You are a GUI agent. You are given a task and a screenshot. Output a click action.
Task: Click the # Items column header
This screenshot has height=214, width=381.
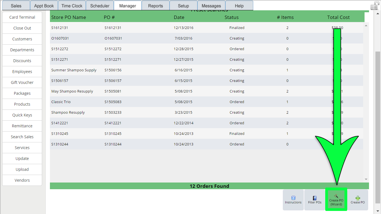pos(285,17)
